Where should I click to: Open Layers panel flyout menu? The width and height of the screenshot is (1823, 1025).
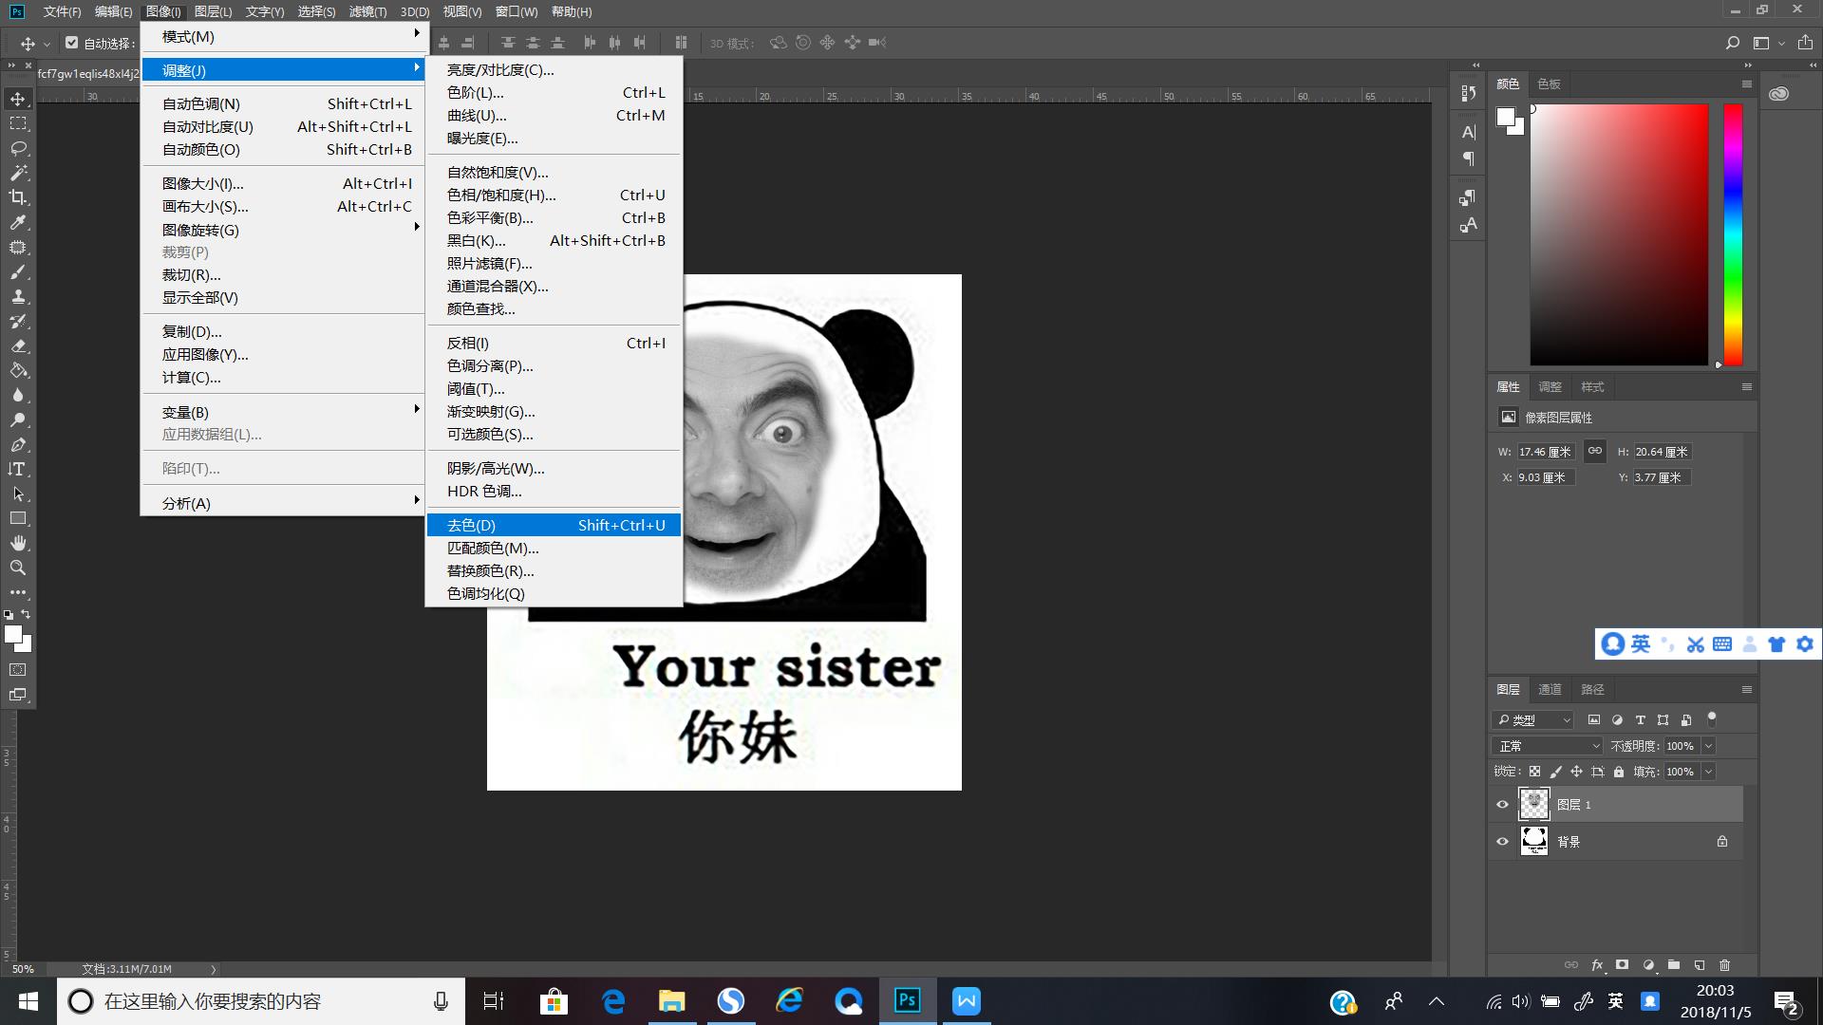[x=1746, y=690]
